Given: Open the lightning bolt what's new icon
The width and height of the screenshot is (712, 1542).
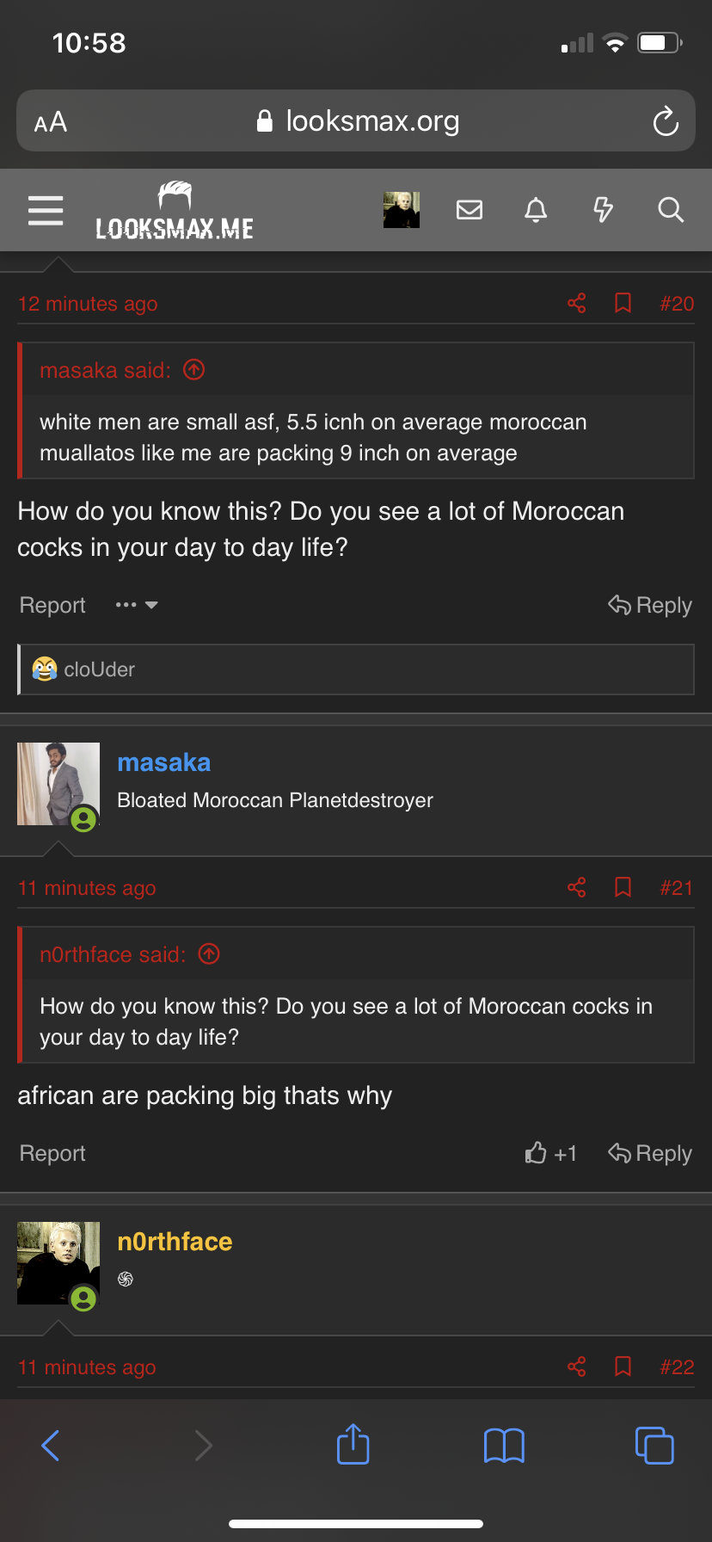Looking at the screenshot, I should [x=604, y=210].
